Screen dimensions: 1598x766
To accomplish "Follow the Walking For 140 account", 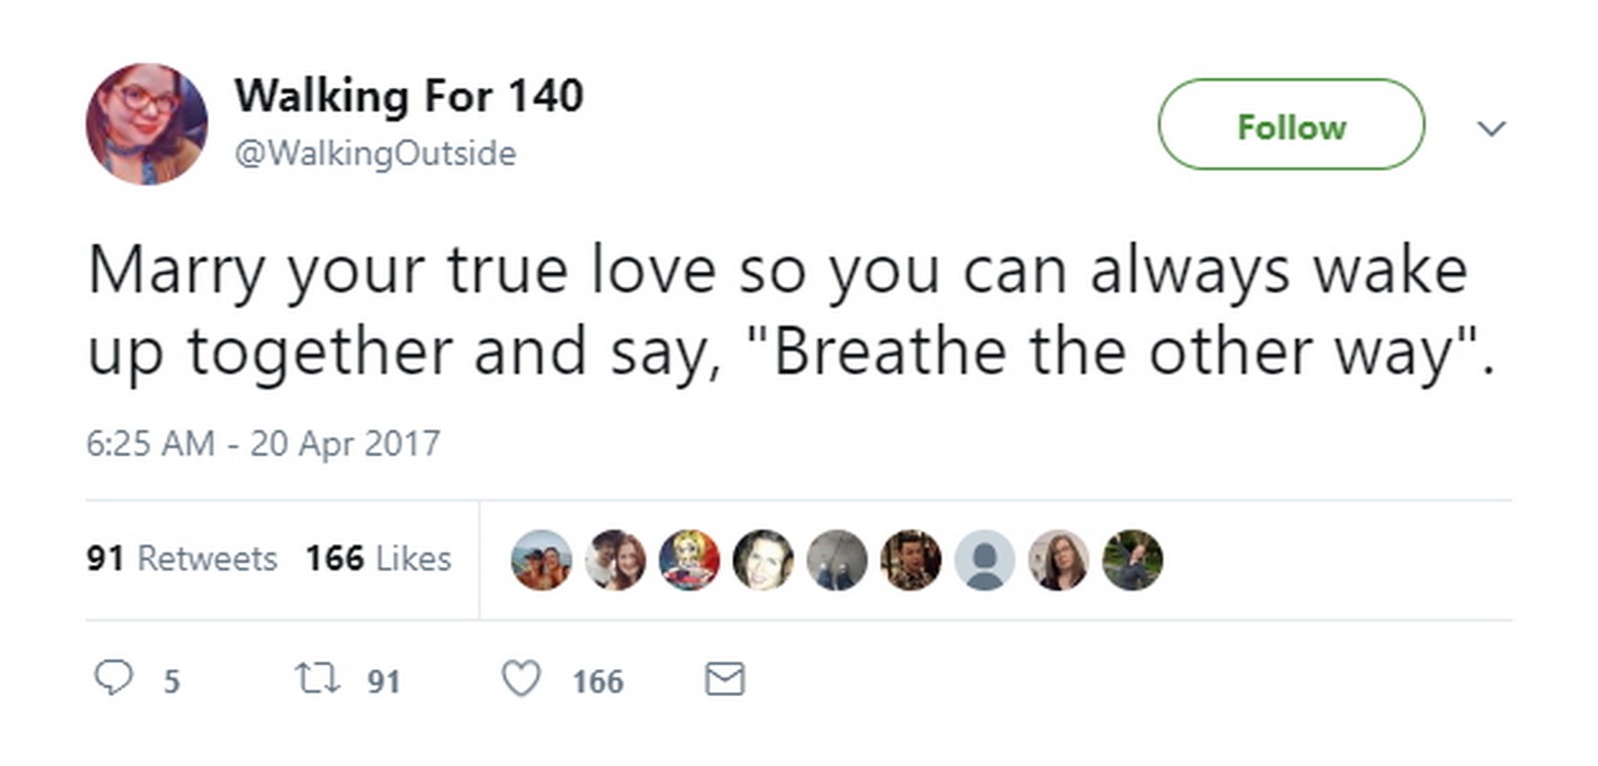I will (1290, 125).
